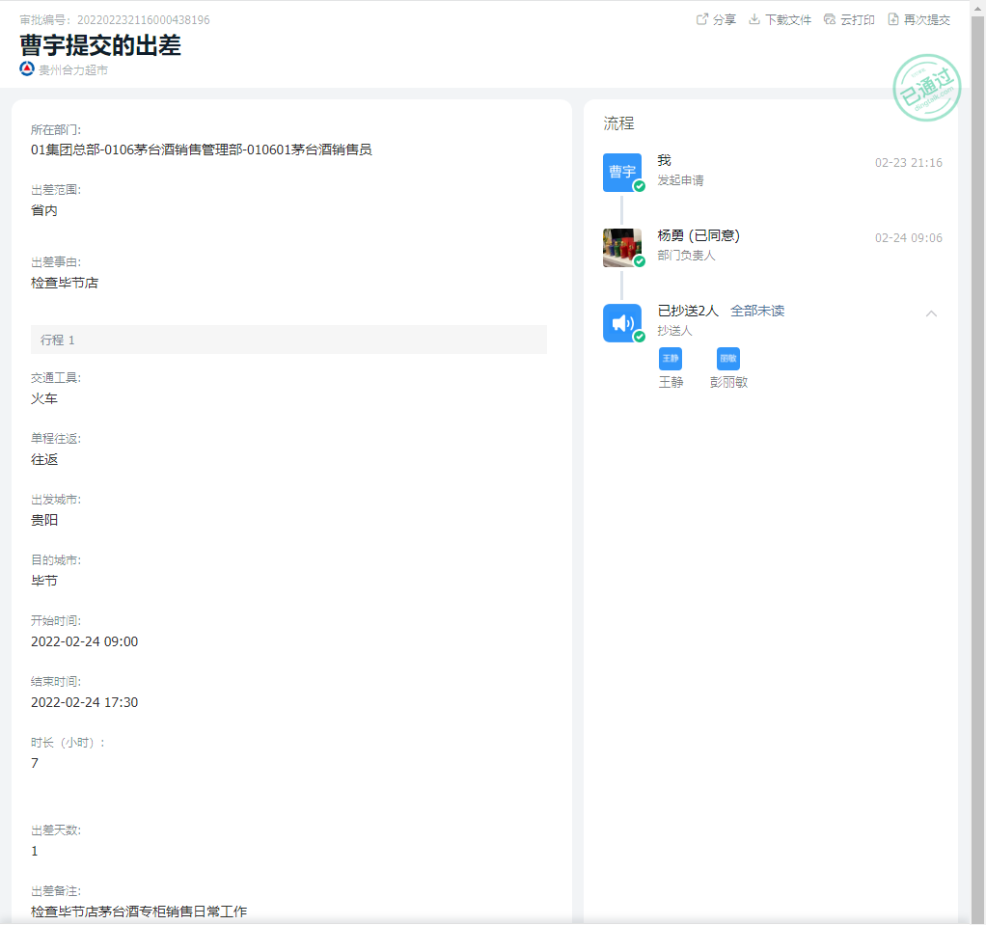
Task: Click the 杨勇 (已同意) approver entry
Action: [698, 236]
